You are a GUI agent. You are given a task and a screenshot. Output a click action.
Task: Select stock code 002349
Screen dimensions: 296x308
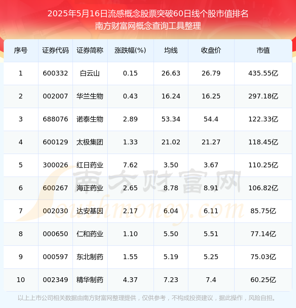[55, 280]
